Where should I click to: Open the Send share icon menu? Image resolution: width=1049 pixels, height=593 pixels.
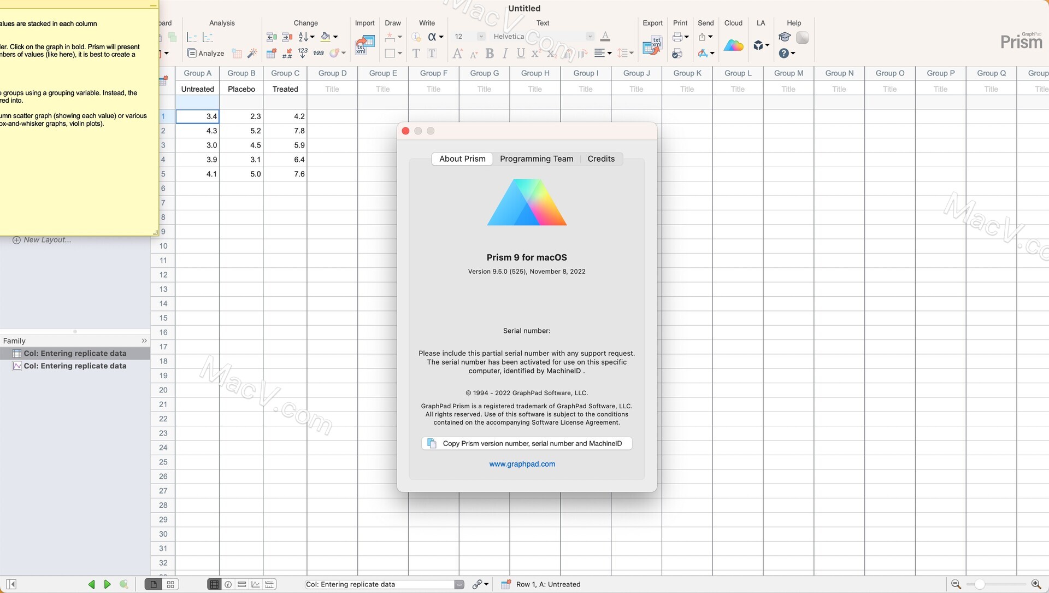click(705, 37)
